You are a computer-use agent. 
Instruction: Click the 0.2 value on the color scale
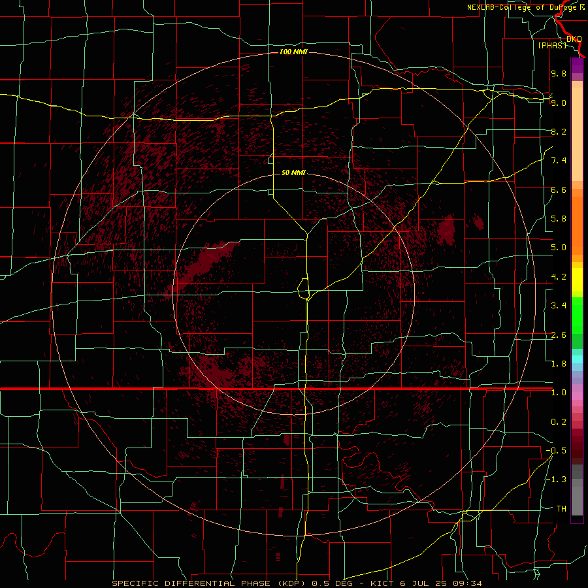559,422
